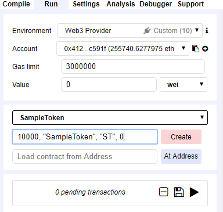Click the Custom (10) network plug icon
223x212 pixels.
147,31
